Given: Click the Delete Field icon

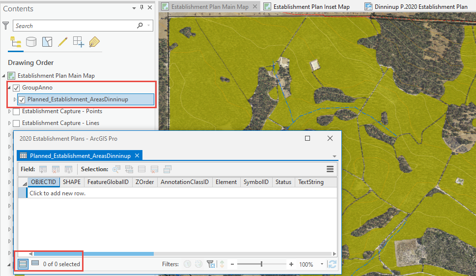Looking at the screenshot, I should pyautogui.click(x=56, y=169).
